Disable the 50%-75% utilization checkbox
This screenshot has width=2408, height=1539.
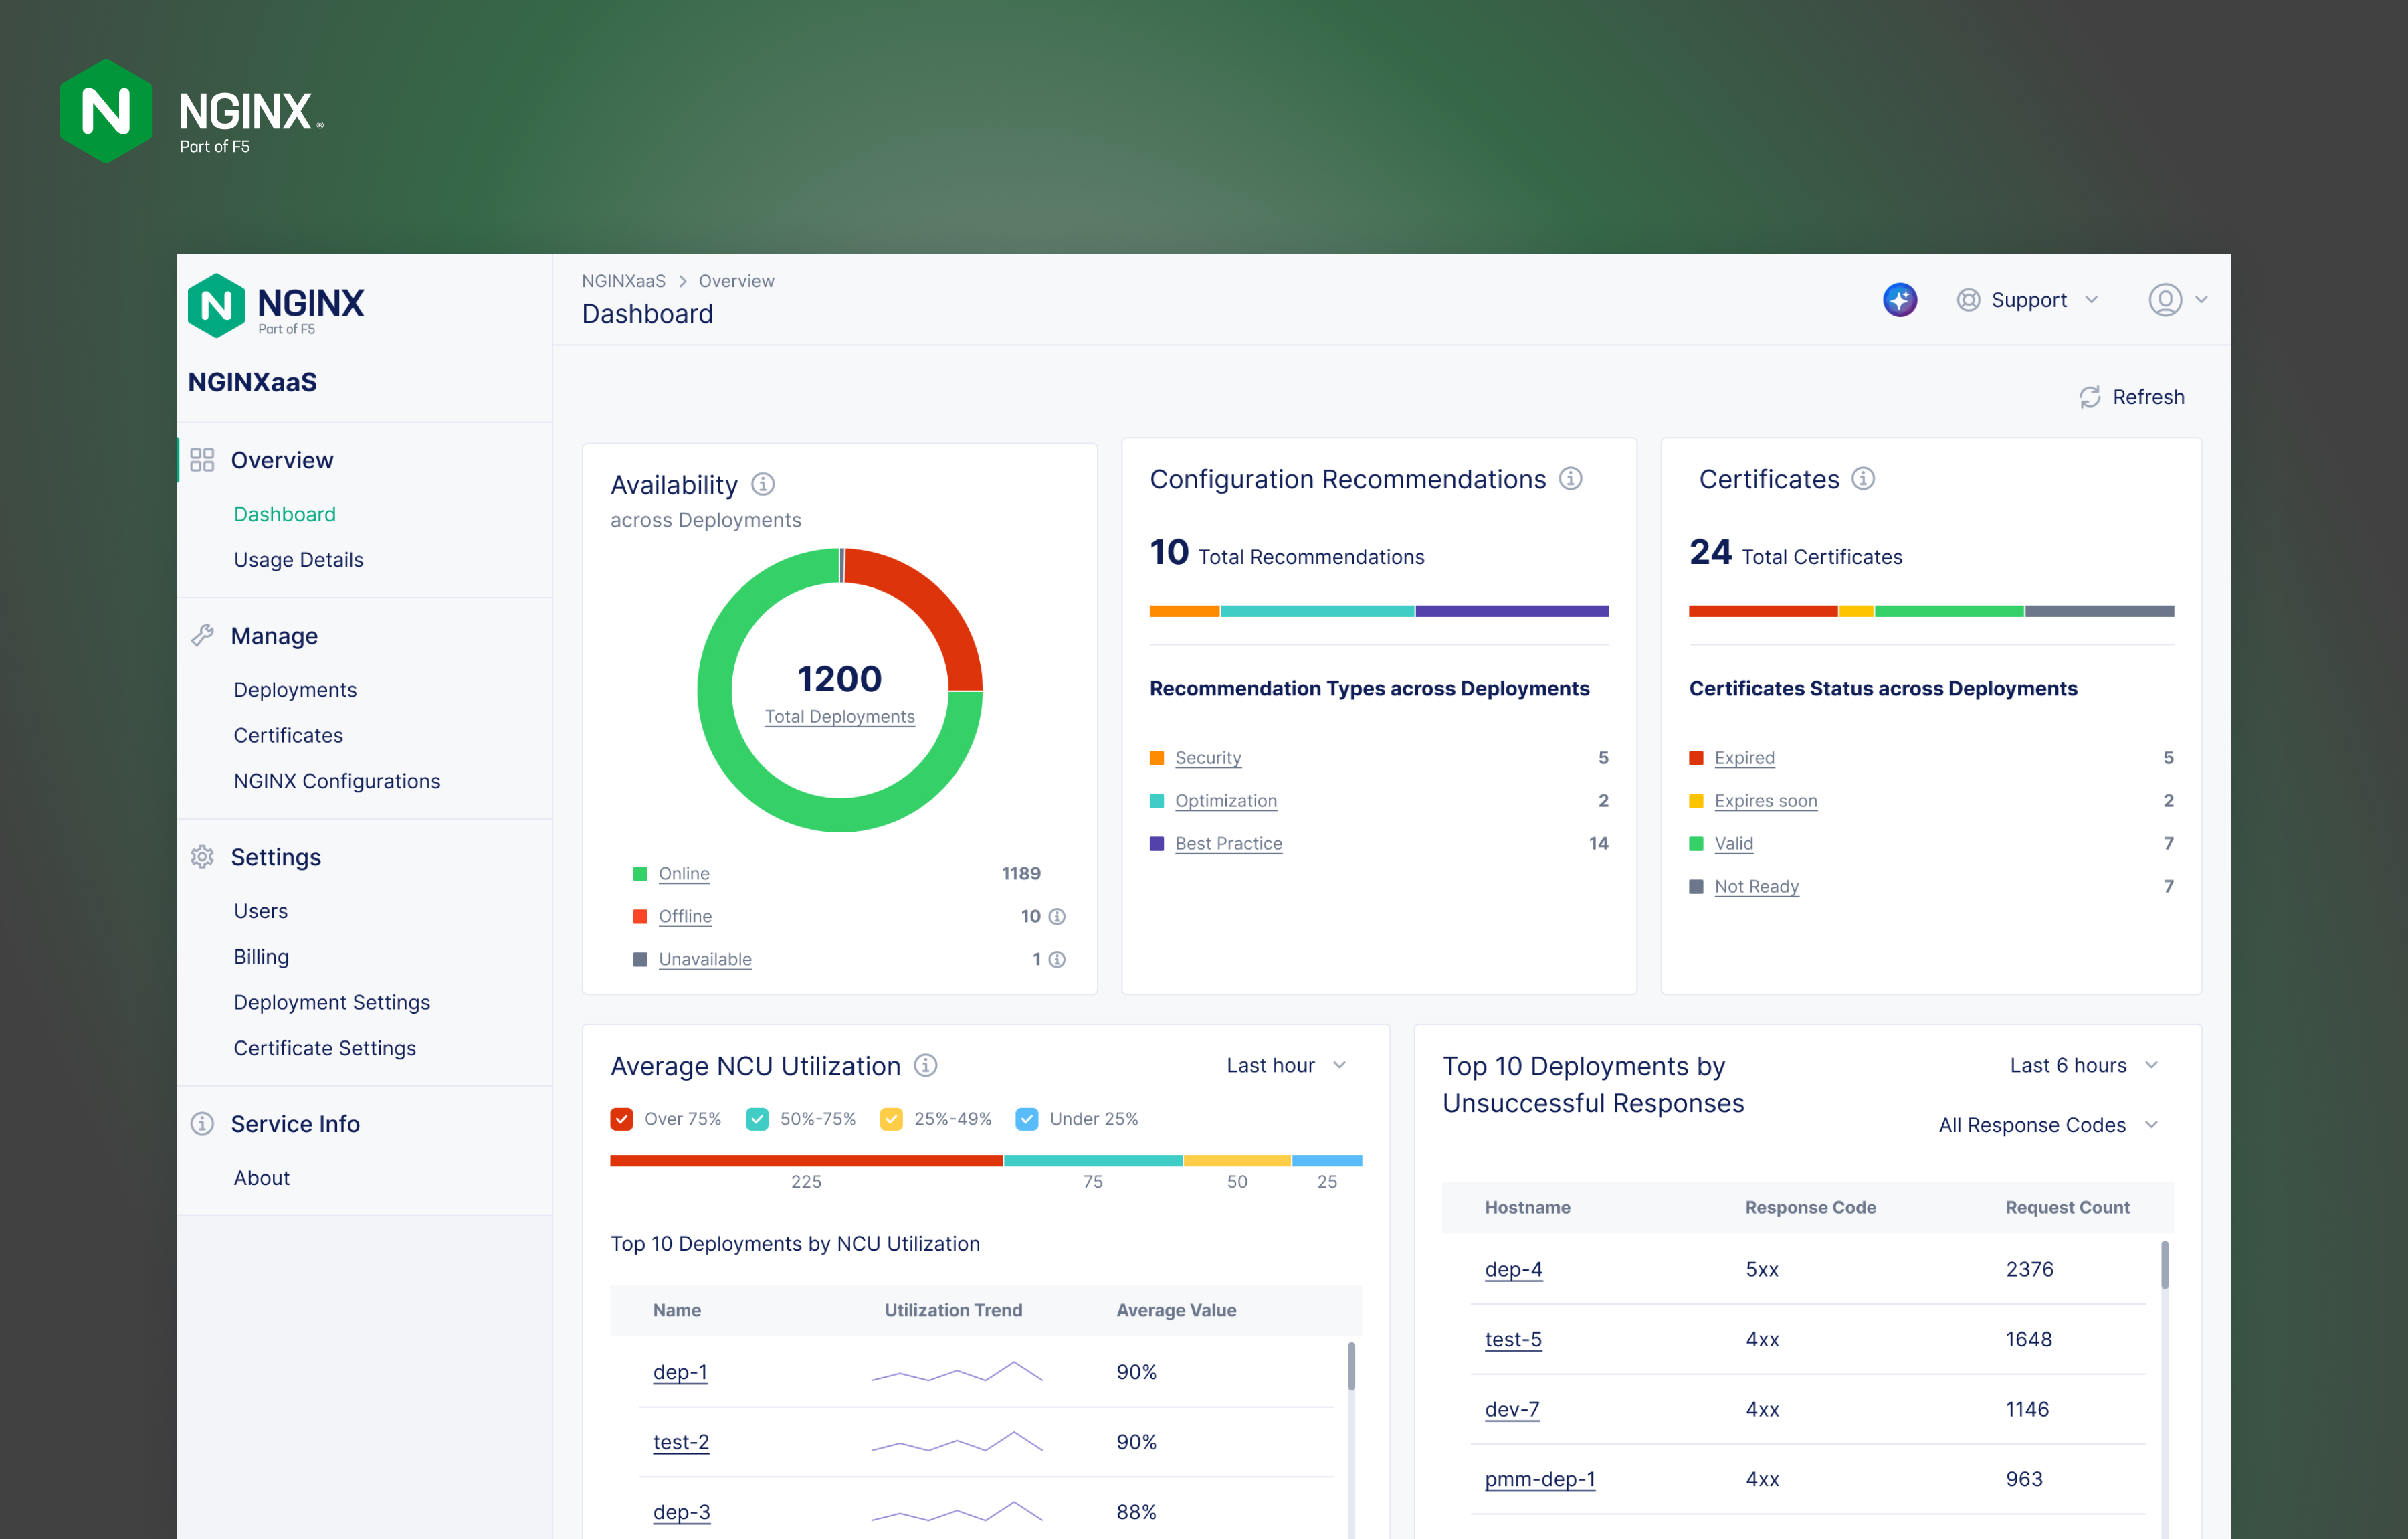point(757,1119)
